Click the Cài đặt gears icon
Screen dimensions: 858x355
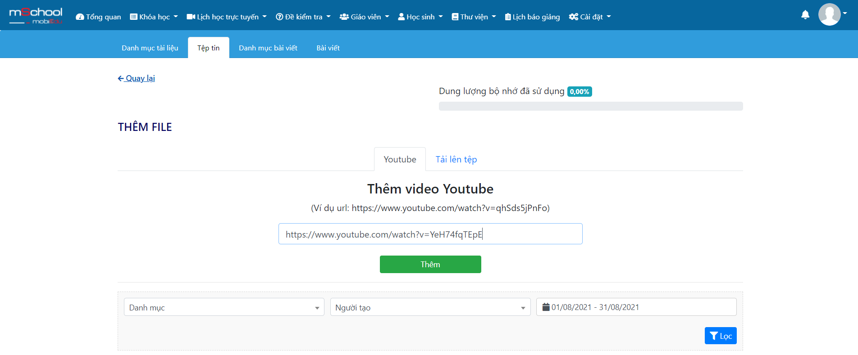point(573,17)
